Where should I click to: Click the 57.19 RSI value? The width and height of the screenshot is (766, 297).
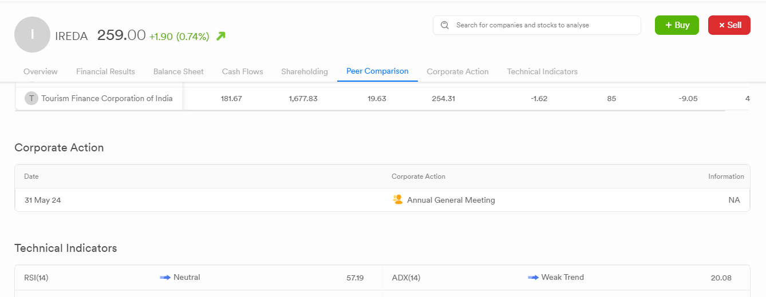pyautogui.click(x=355, y=278)
